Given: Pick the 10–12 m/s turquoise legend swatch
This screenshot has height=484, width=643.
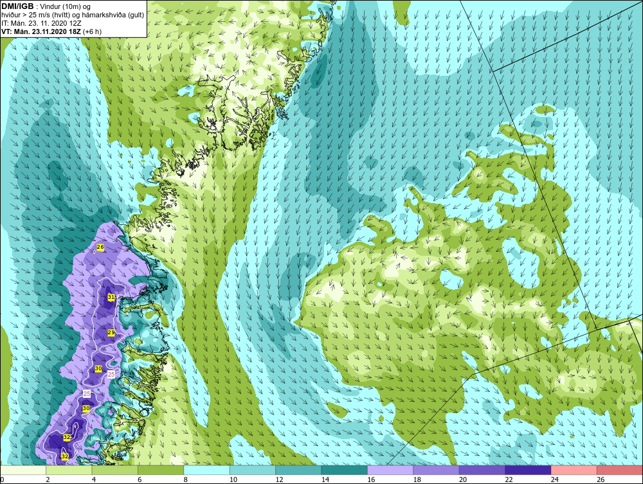Looking at the screenshot, I should point(253,470).
